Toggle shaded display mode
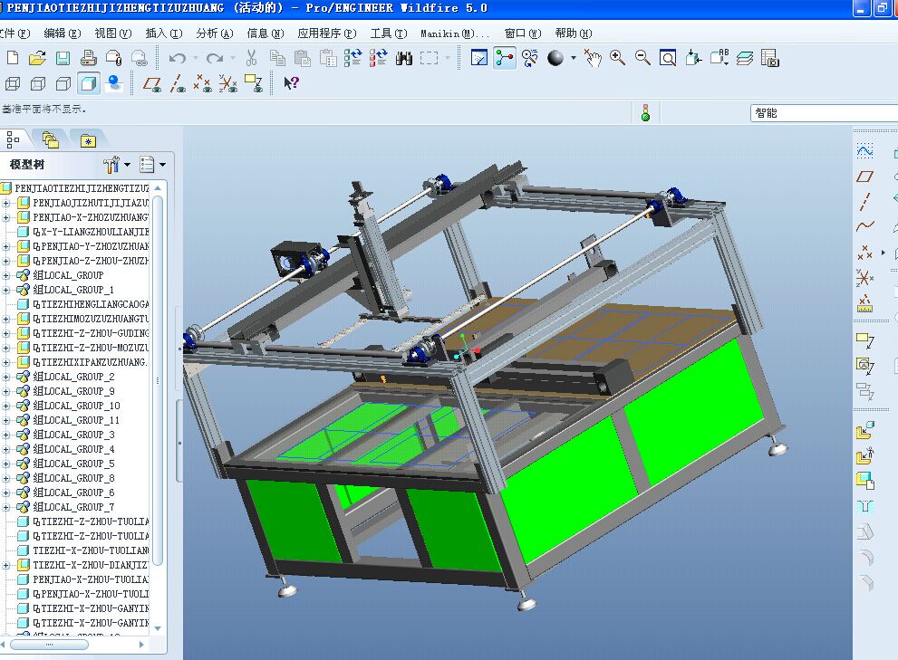This screenshot has height=660, width=898. pyautogui.click(x=88, y=83)
